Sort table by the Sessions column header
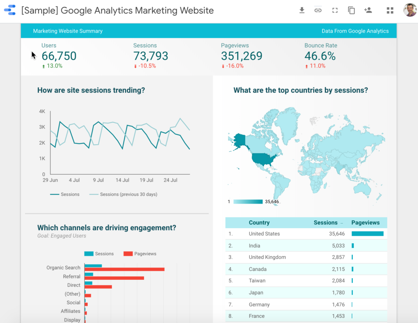This screenshot has height=323, width=418. [x=325, y=223]
